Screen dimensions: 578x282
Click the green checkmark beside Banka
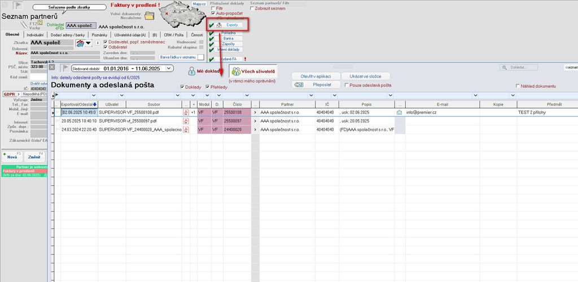point(211,39)
